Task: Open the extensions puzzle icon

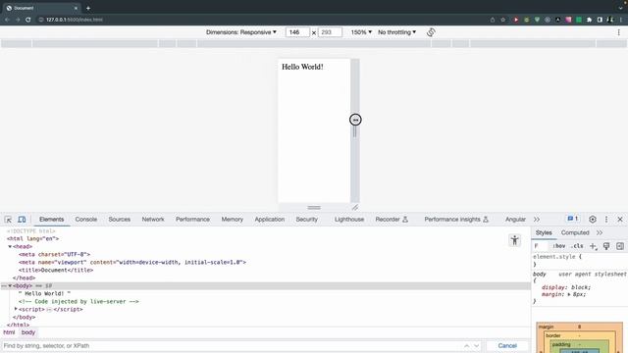Action: click(589, 20)
